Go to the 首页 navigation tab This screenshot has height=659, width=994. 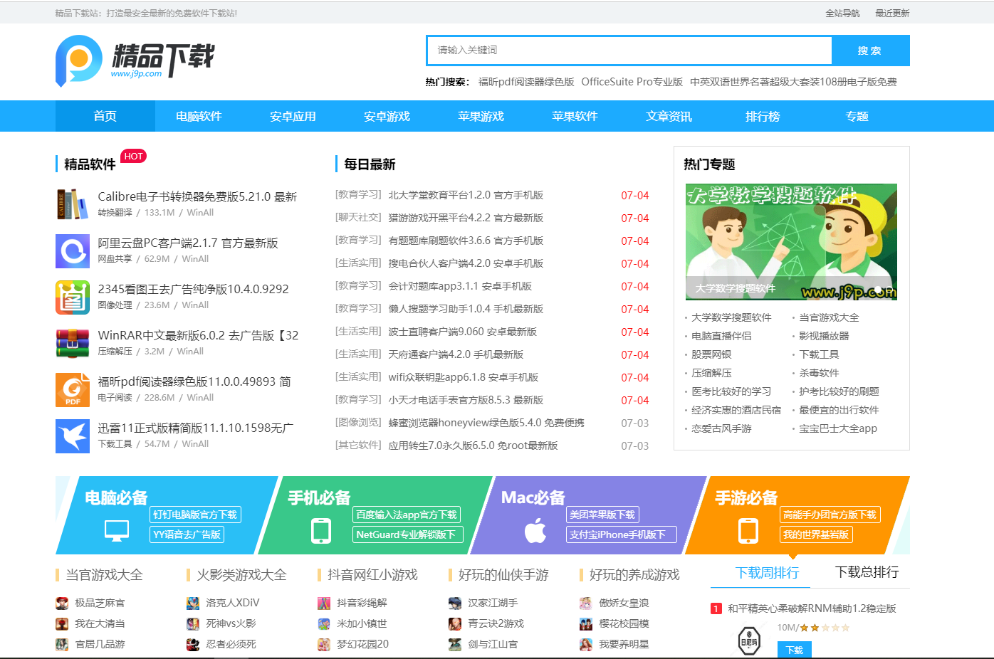[105, 116]
